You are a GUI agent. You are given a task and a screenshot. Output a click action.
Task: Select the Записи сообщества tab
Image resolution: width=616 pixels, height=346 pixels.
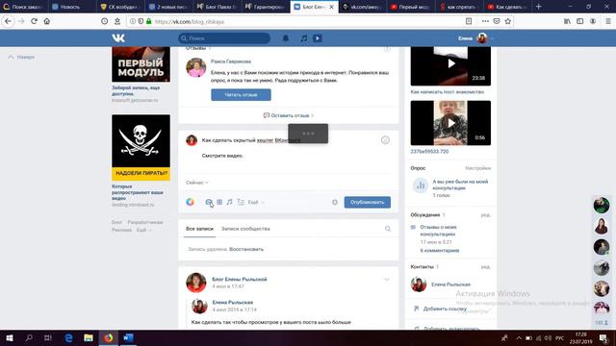tap(245, 229)
